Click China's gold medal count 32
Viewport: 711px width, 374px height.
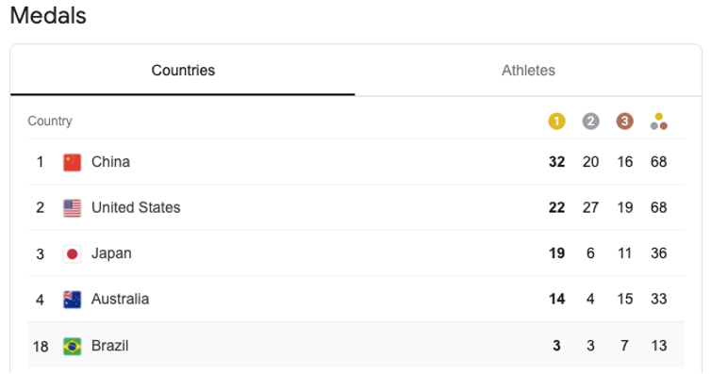click(x=556, y=162)
